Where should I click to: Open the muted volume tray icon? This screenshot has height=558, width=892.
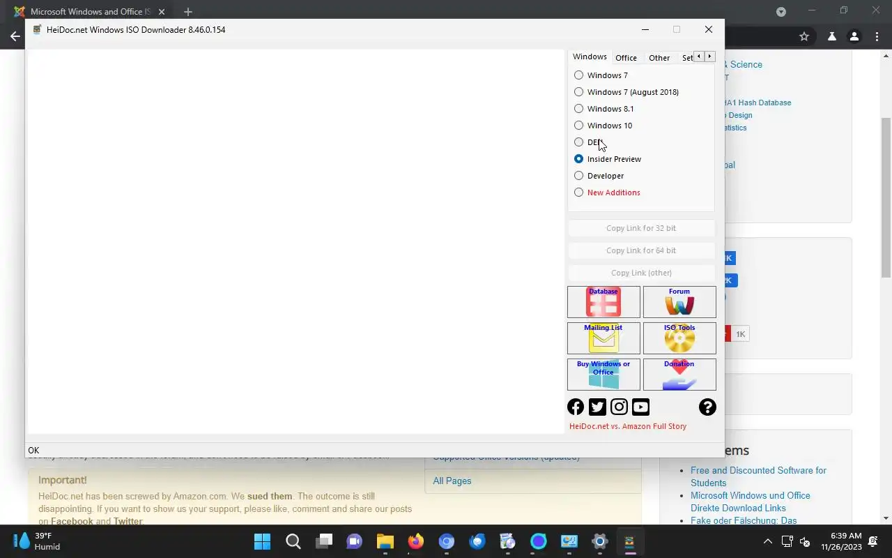click(x=805, y=541)
